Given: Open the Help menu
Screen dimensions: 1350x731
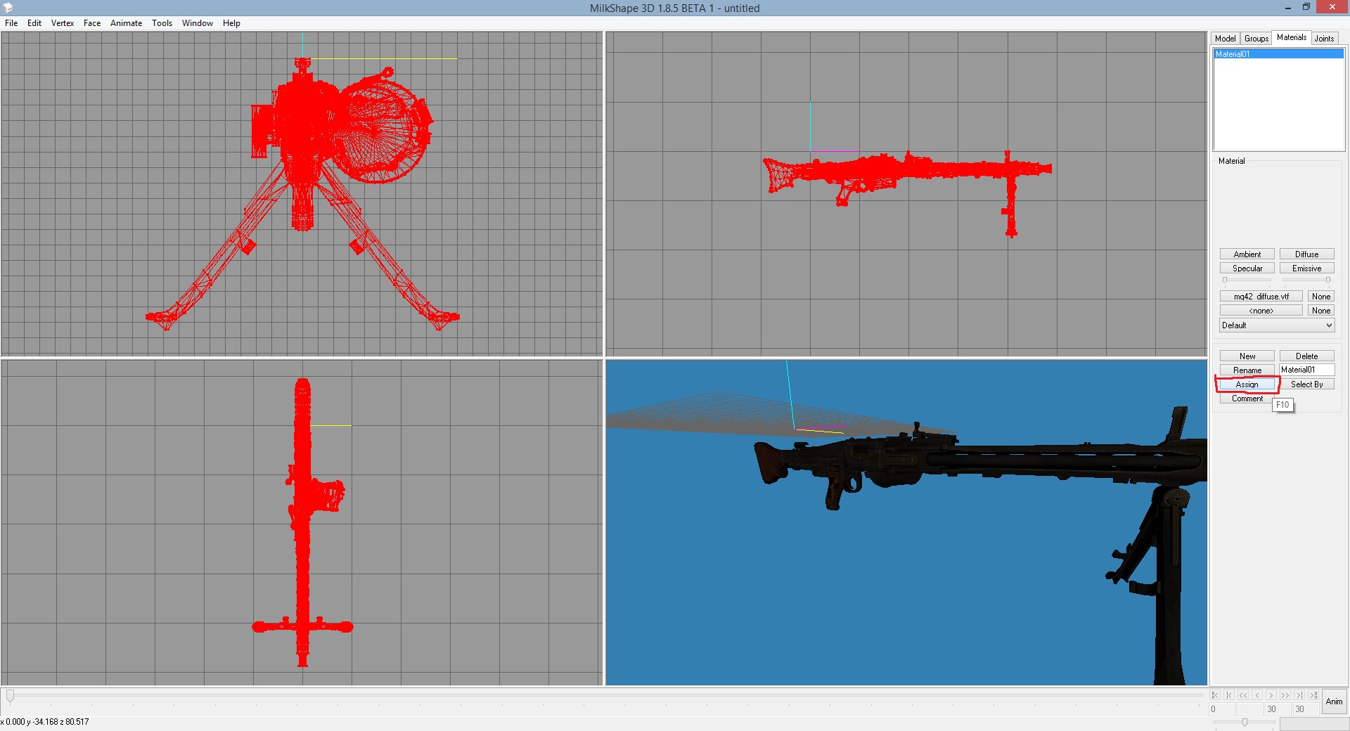Looking at the screenshot, I should [x=231, y=23].
